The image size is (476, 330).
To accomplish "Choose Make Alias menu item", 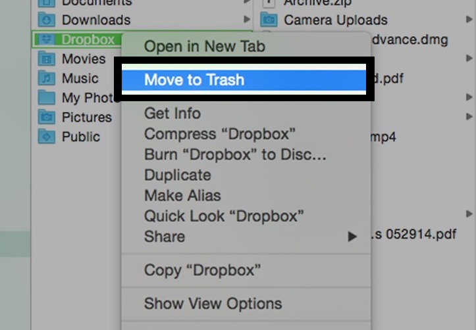I will pos(182,195).
